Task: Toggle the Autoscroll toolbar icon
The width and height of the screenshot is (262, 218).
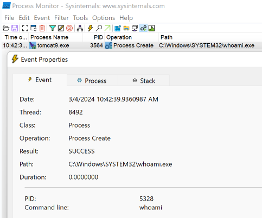Action: [34, 28]
